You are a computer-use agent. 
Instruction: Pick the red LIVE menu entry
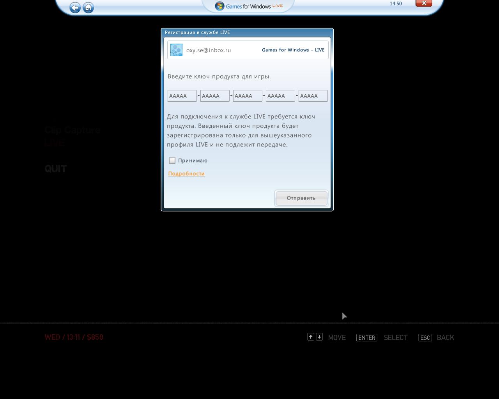coord(55,143)
